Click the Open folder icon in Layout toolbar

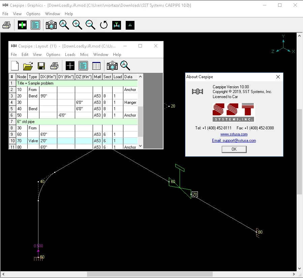28,66
